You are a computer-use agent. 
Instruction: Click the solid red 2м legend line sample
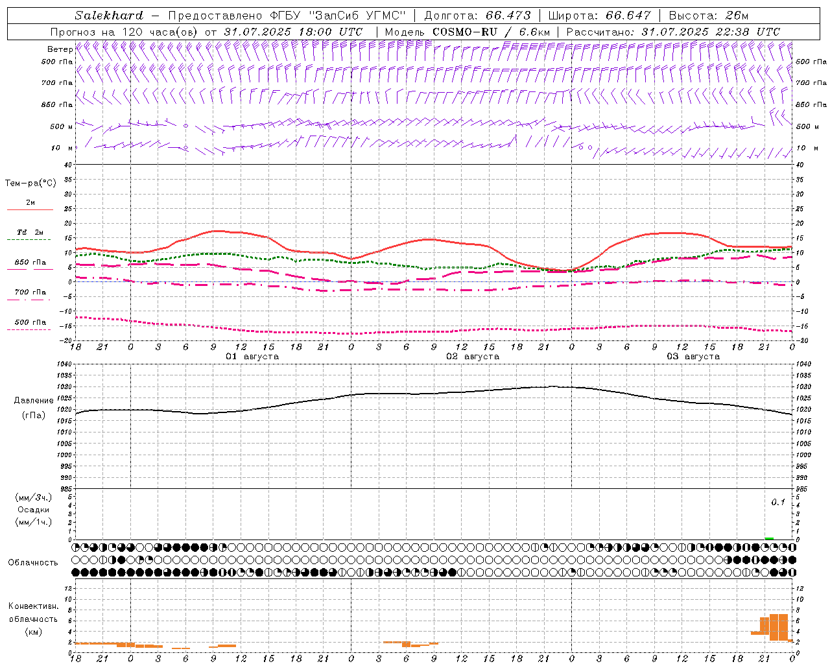[30, 209]
